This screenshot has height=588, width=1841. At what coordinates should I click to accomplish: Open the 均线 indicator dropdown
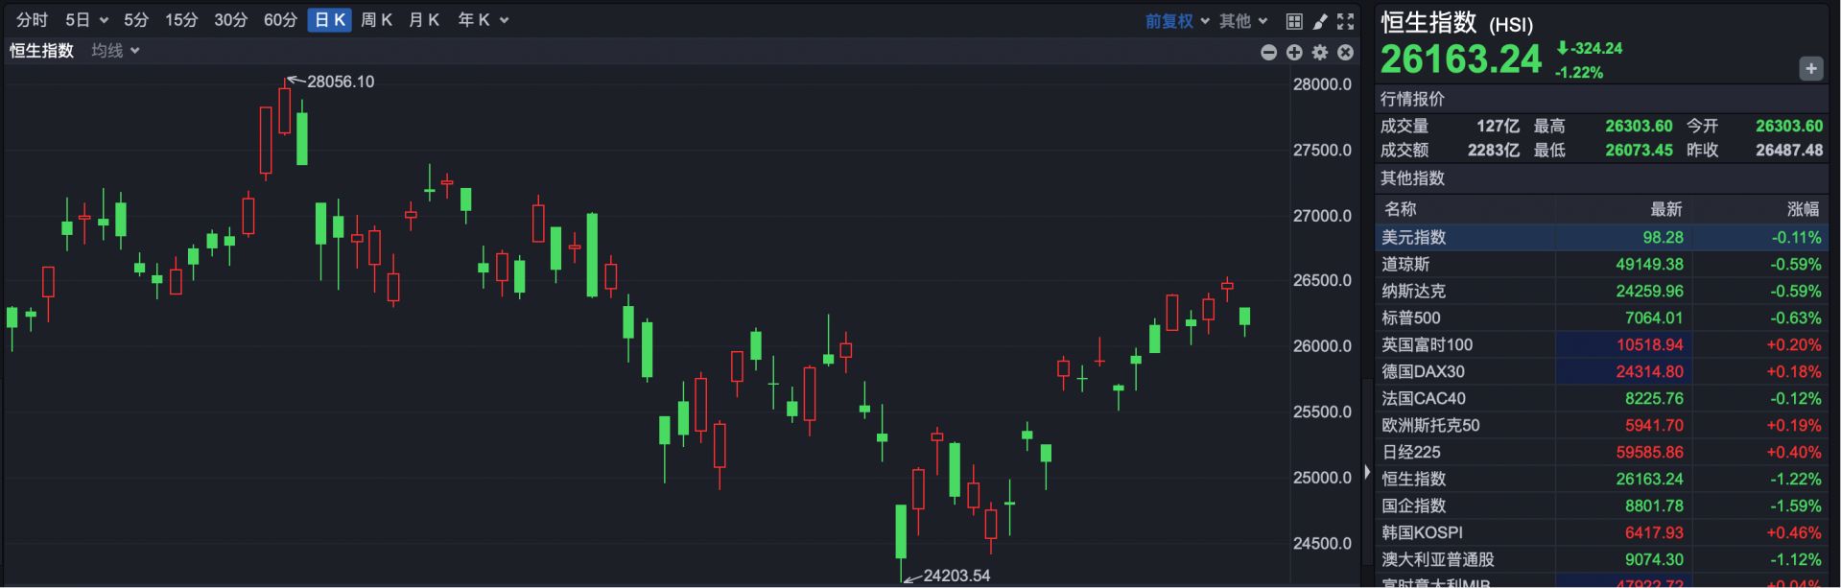pos(115,51)
